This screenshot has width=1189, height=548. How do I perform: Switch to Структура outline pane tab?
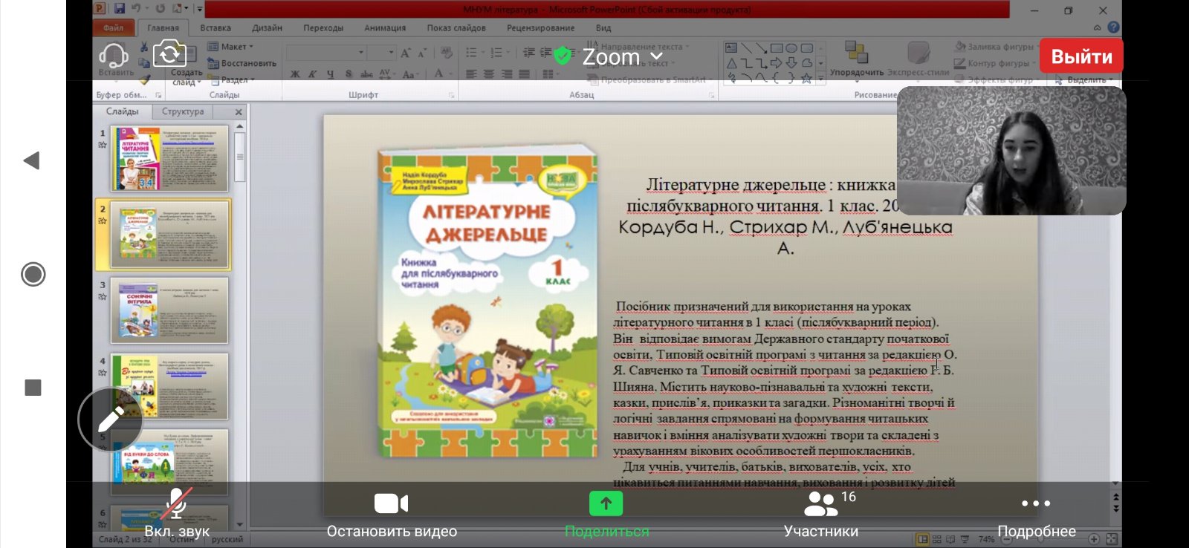(x=183, y=111)
